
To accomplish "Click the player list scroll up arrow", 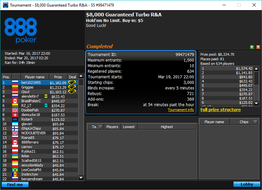I will click(81, 76).
